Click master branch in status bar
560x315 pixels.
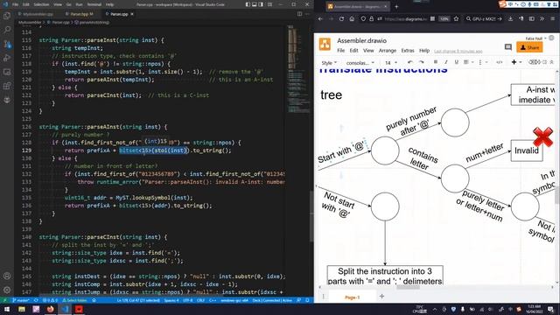tap(21, 300)
